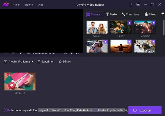Download the two hugging girls theme
Image resolution: width=165 pixels, height=116 pixels.
click(105, 42)
